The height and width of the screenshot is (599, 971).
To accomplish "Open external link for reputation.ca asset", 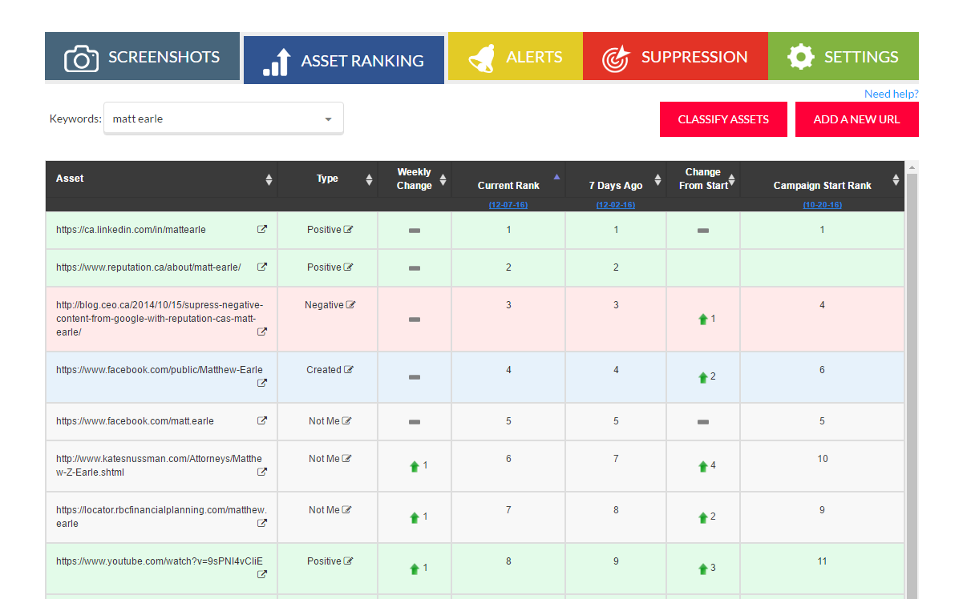I will click(261, 267).
